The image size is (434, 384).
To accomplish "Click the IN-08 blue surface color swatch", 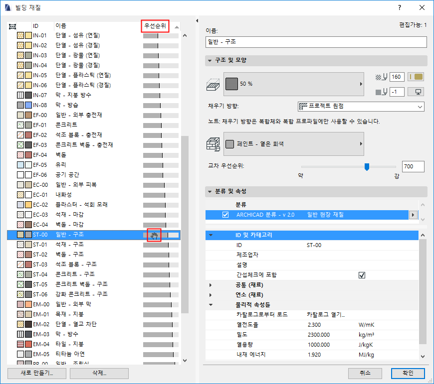I will [x=28, y=105].
